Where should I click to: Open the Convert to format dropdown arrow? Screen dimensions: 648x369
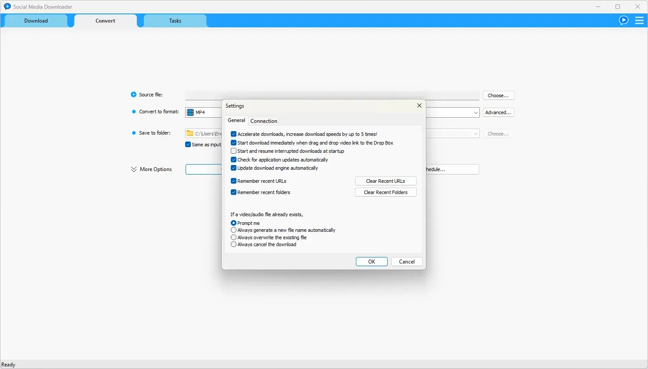click(x=475, y=112)
